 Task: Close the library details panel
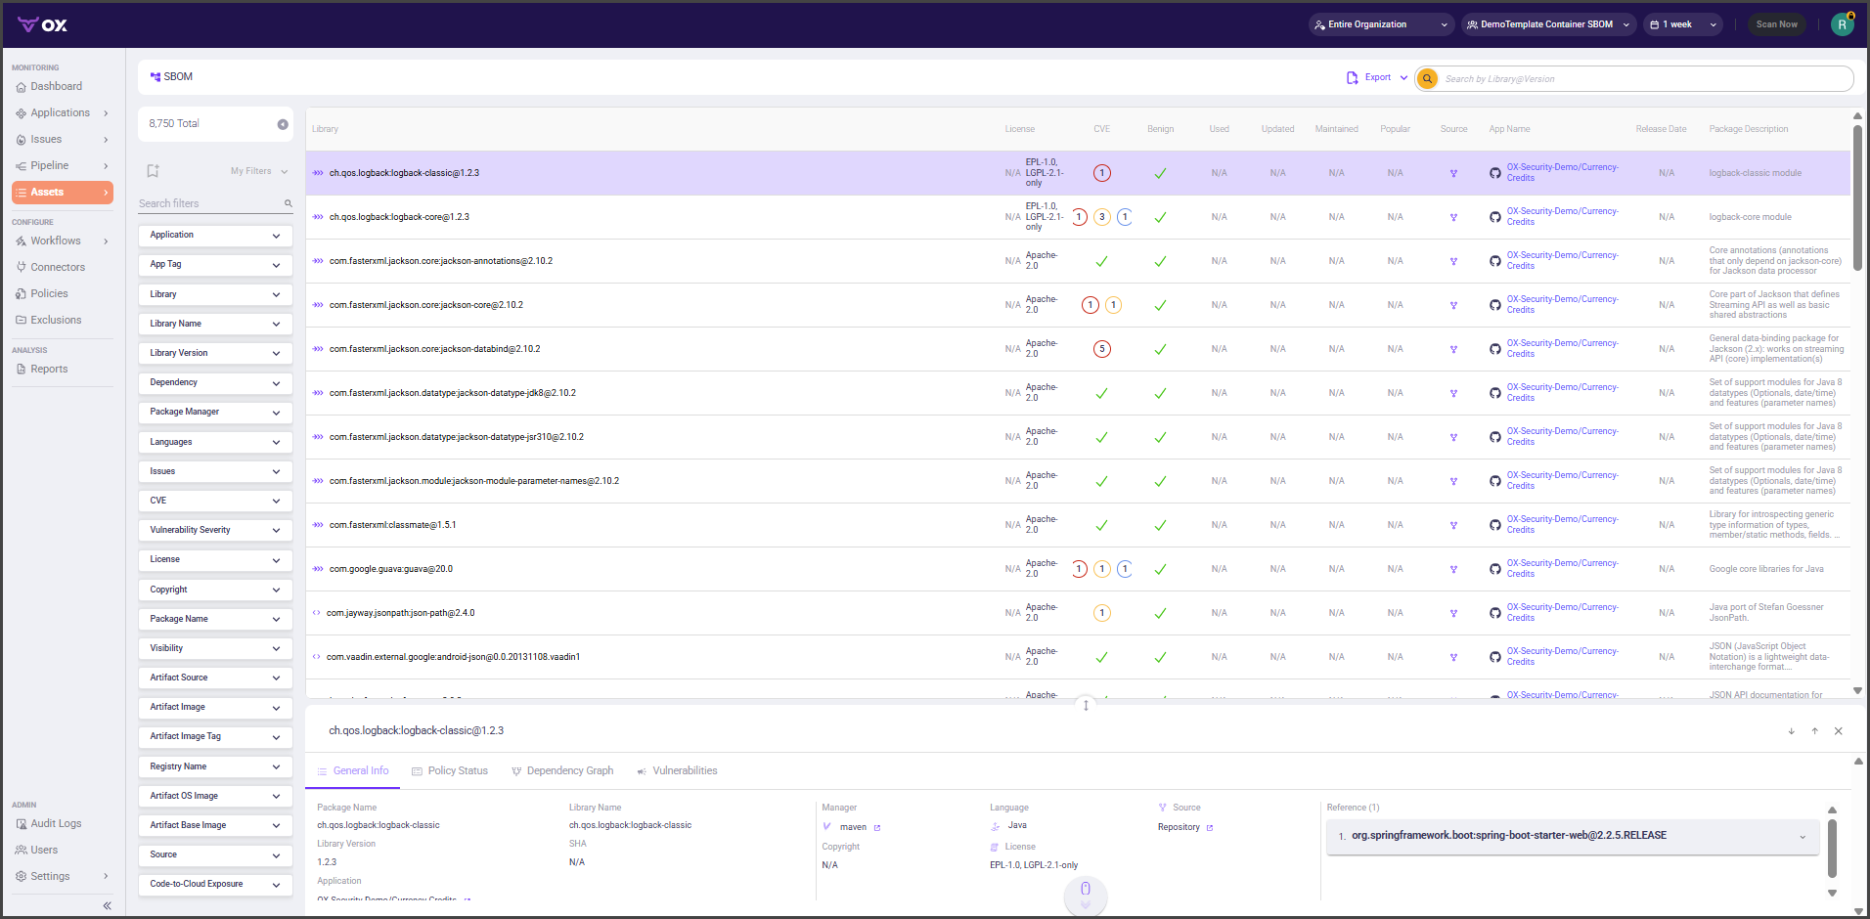[x=1838, y=731]
